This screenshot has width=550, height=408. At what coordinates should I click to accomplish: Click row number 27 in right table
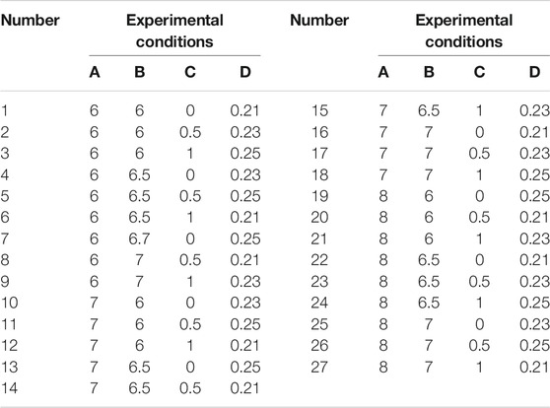[319, 368]
